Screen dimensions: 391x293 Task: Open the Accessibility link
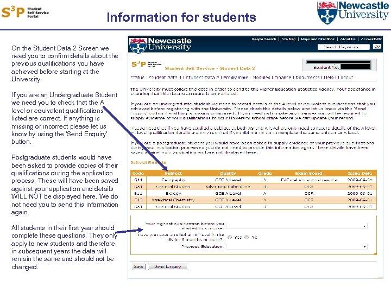[371, 39]
